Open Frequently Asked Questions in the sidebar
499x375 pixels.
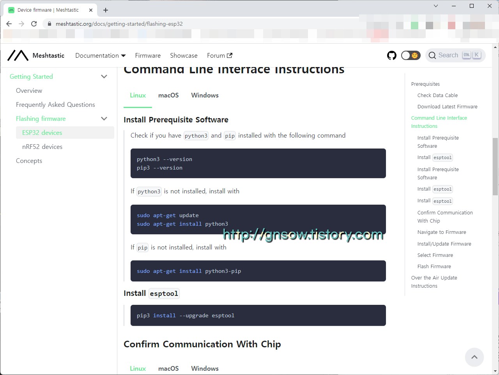(x=55, y=104)
